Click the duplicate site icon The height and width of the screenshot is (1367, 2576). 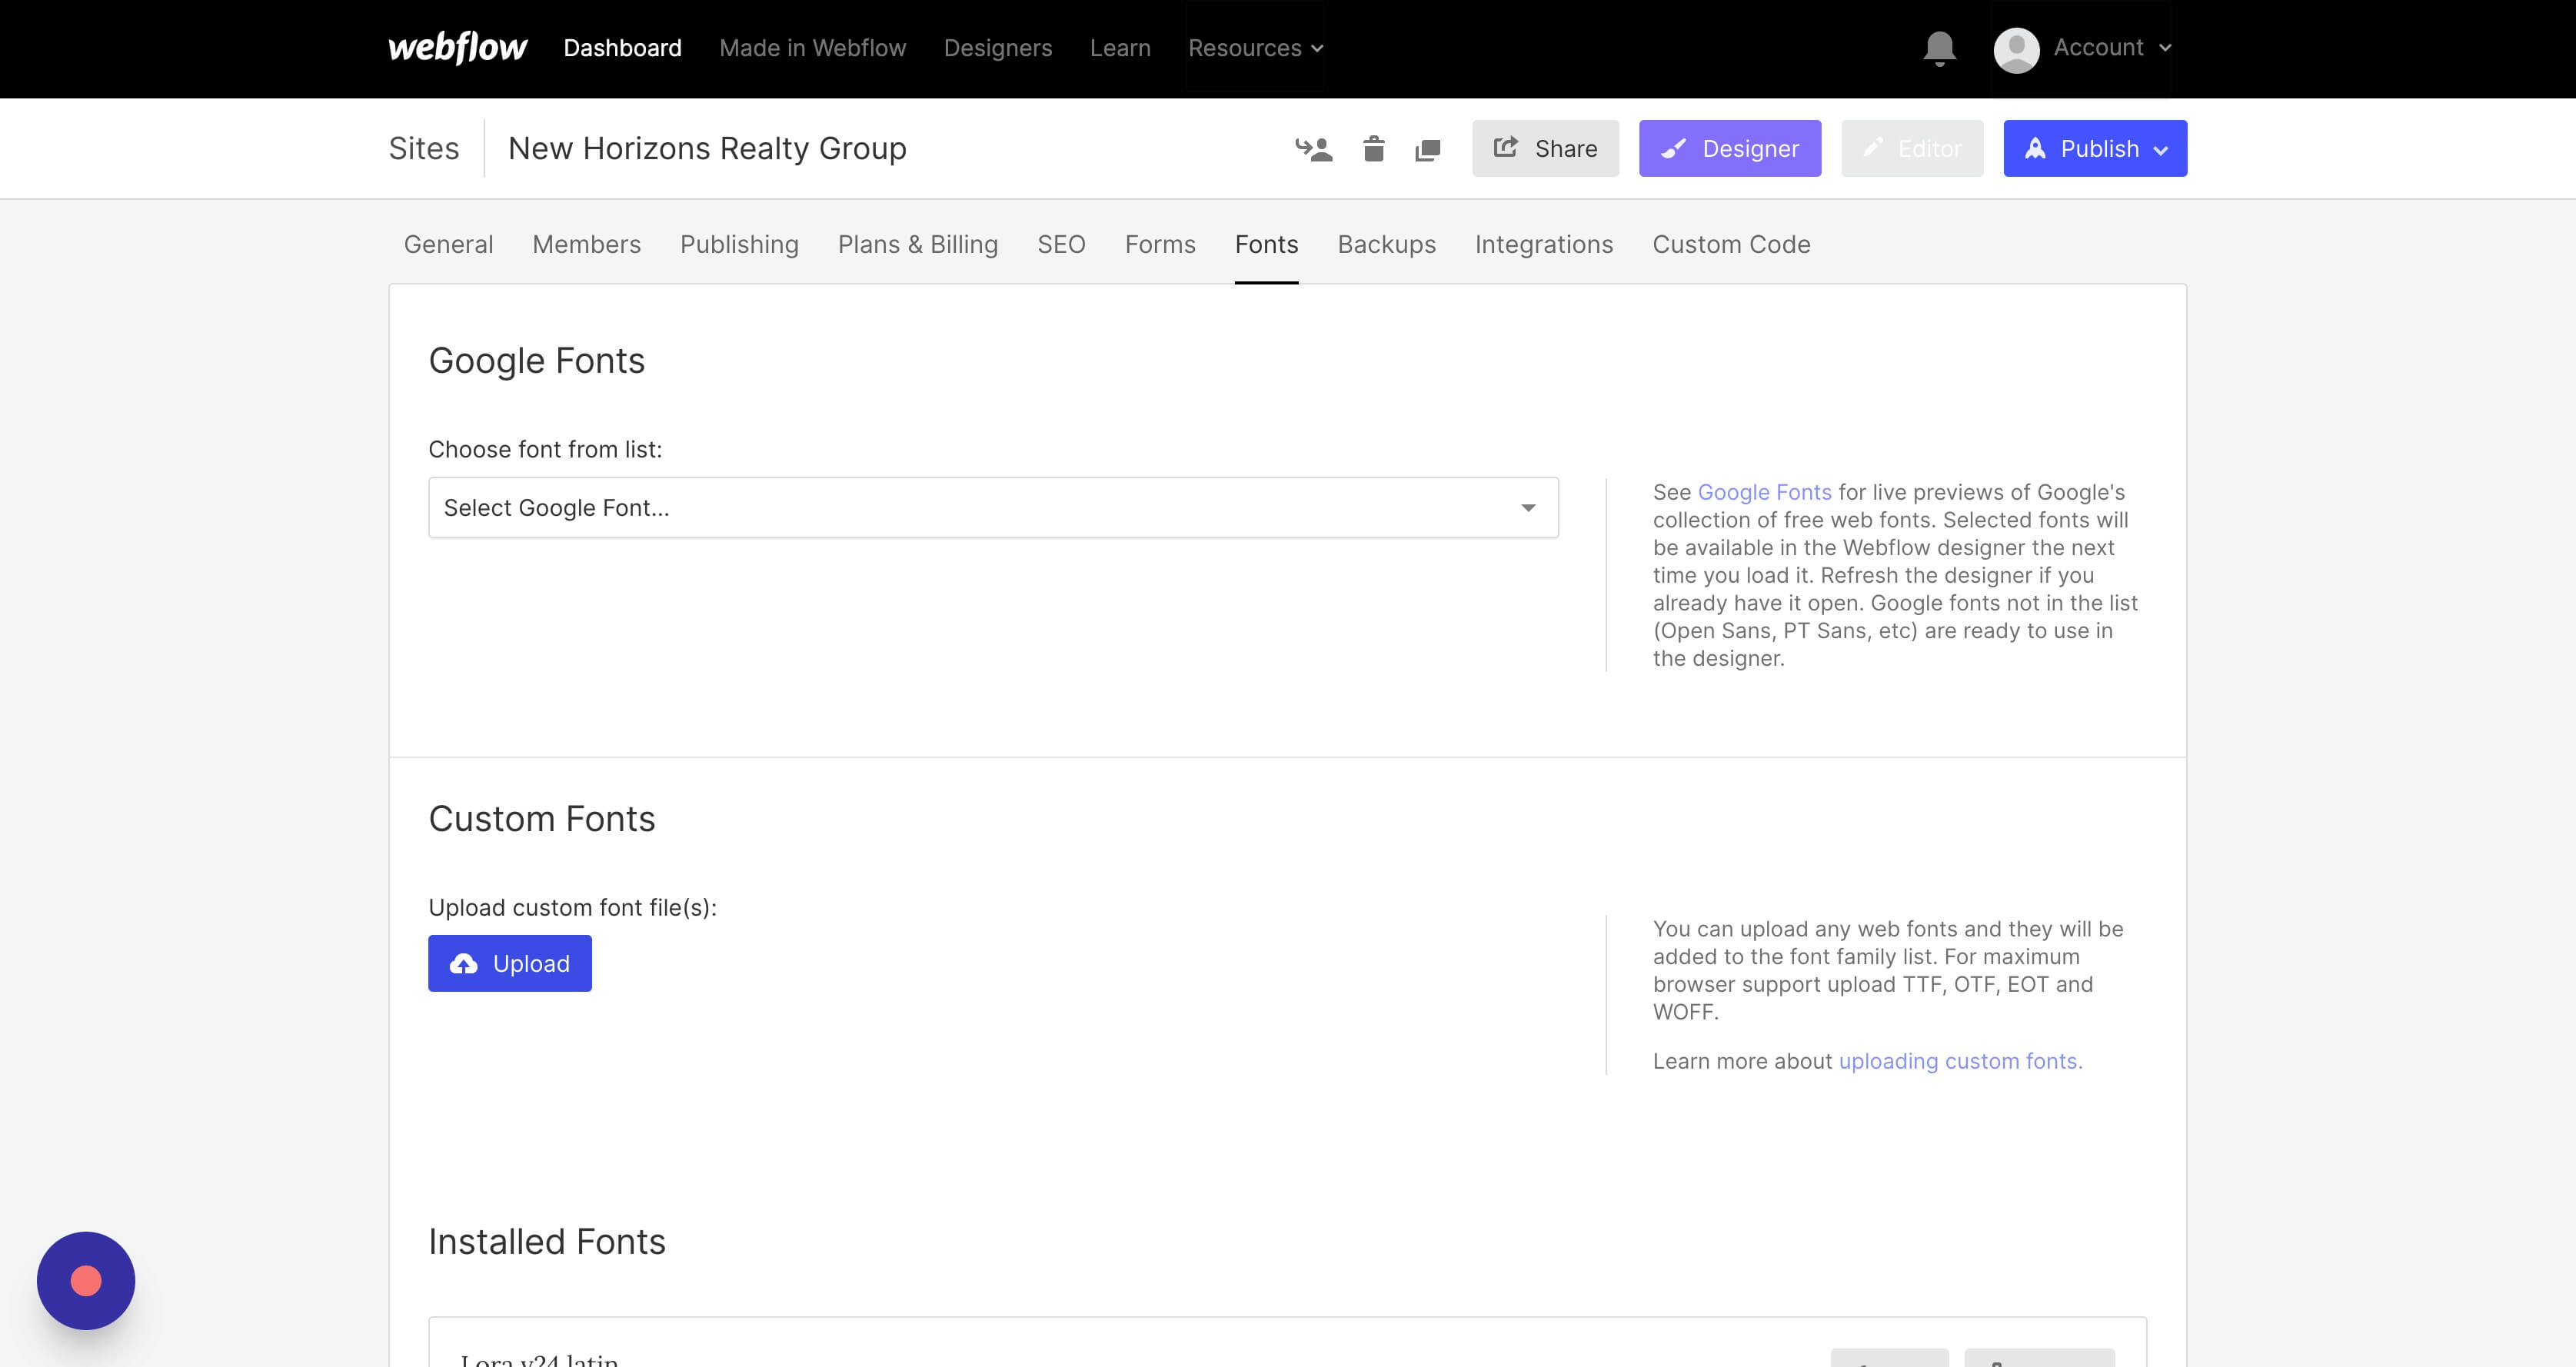(1428, 150)
